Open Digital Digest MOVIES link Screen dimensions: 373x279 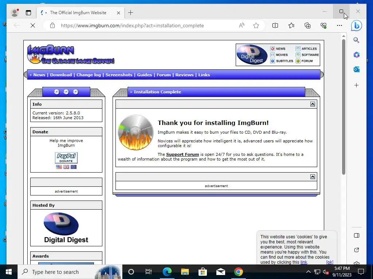[279, 55]
